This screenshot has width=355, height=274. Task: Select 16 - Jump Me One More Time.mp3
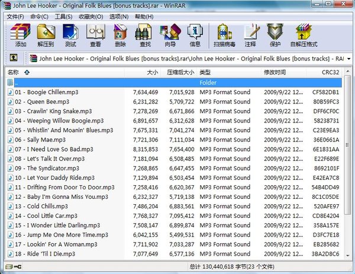click(62, 234)
